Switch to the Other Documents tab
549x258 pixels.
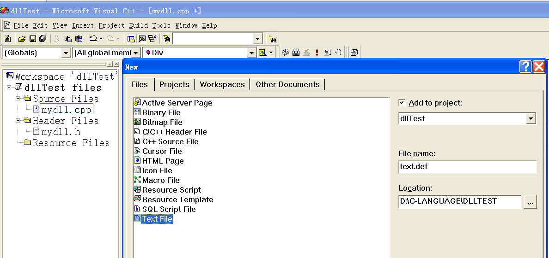click(287, 84)
